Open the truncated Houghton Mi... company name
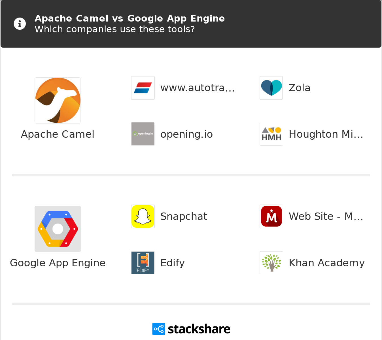Image resolution: width=382 pixels, height=340 pixels. coord(326,134)
